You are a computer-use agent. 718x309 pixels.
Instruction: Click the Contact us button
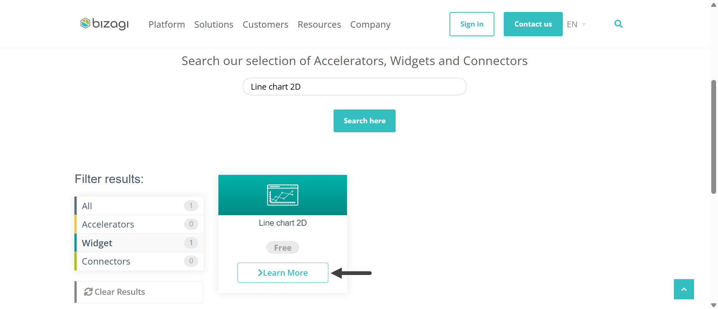[x=533, y=24]
